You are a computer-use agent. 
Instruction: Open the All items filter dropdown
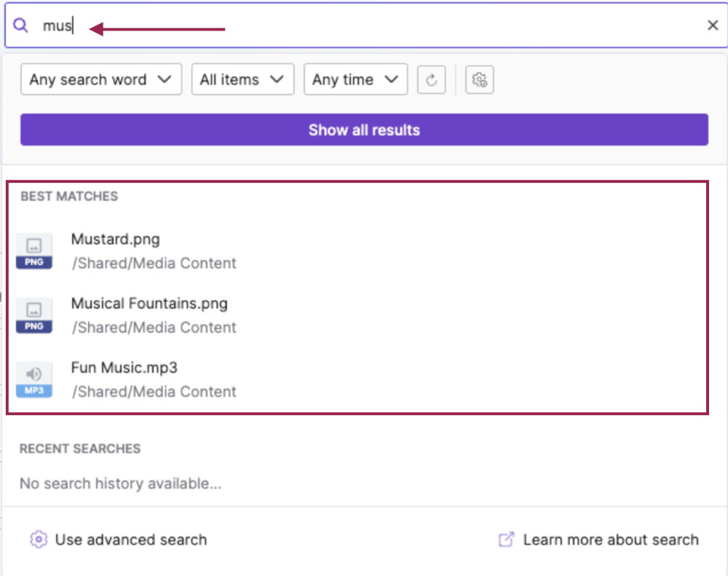pos(242,80)
